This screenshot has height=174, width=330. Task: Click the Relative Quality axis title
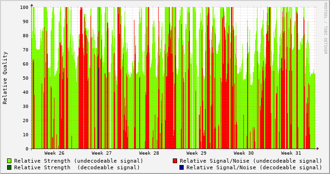[x=5, y=78]
